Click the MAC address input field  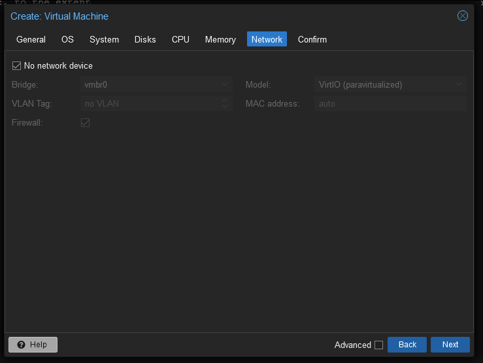390,103
